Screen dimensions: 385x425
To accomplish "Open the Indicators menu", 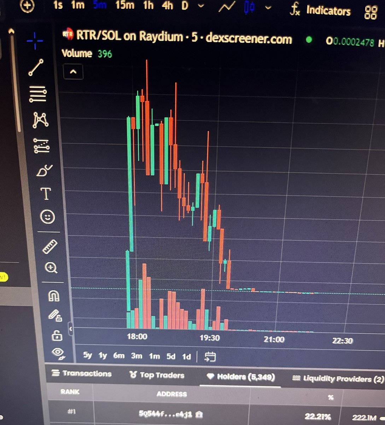I will (x=320, y=10).
